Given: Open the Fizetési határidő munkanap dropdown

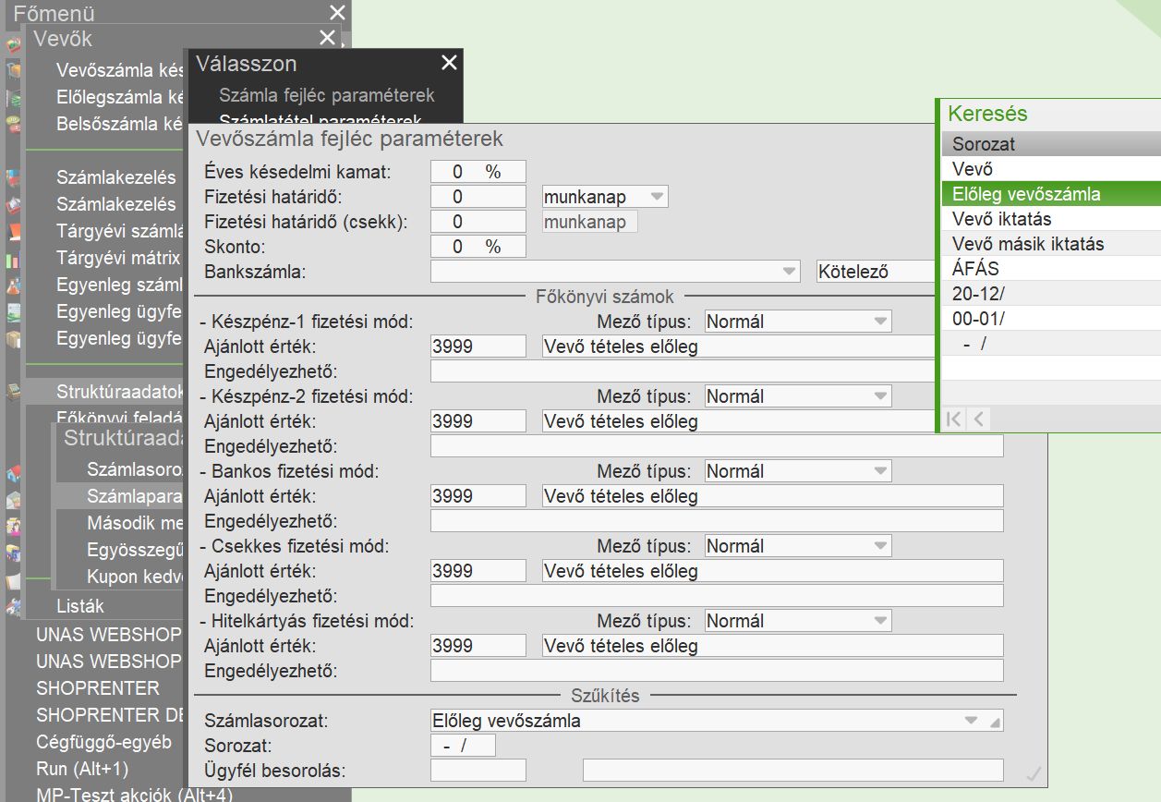Looking at the screenshot, I should (656, 197).
